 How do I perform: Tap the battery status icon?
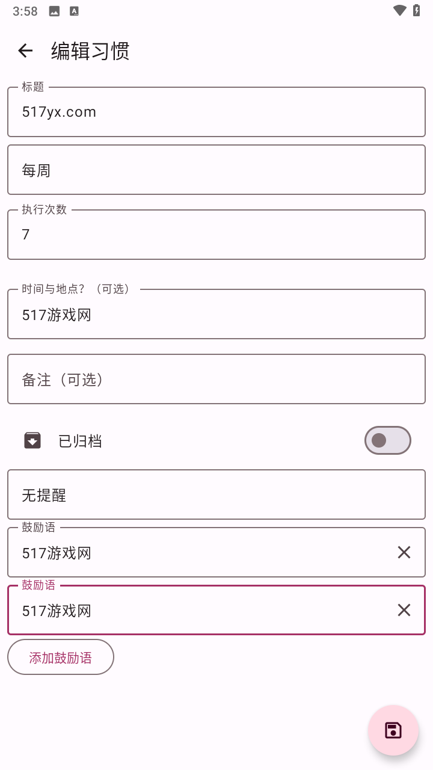(x=416, y=10)
